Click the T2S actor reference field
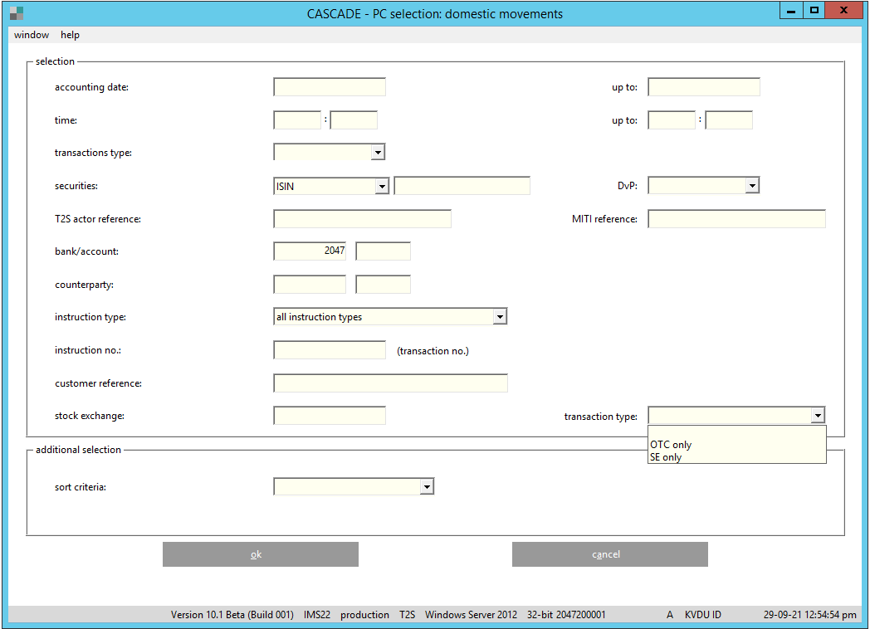 [362, 219]
